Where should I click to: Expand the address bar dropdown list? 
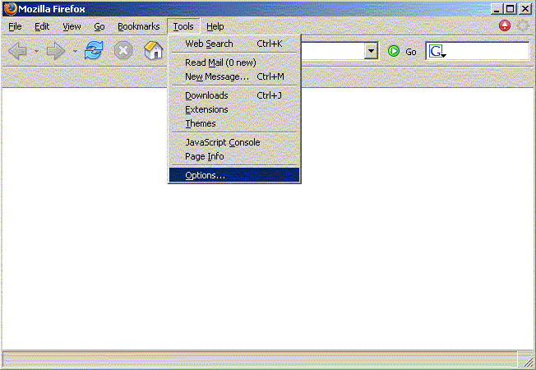coord(372,51)
